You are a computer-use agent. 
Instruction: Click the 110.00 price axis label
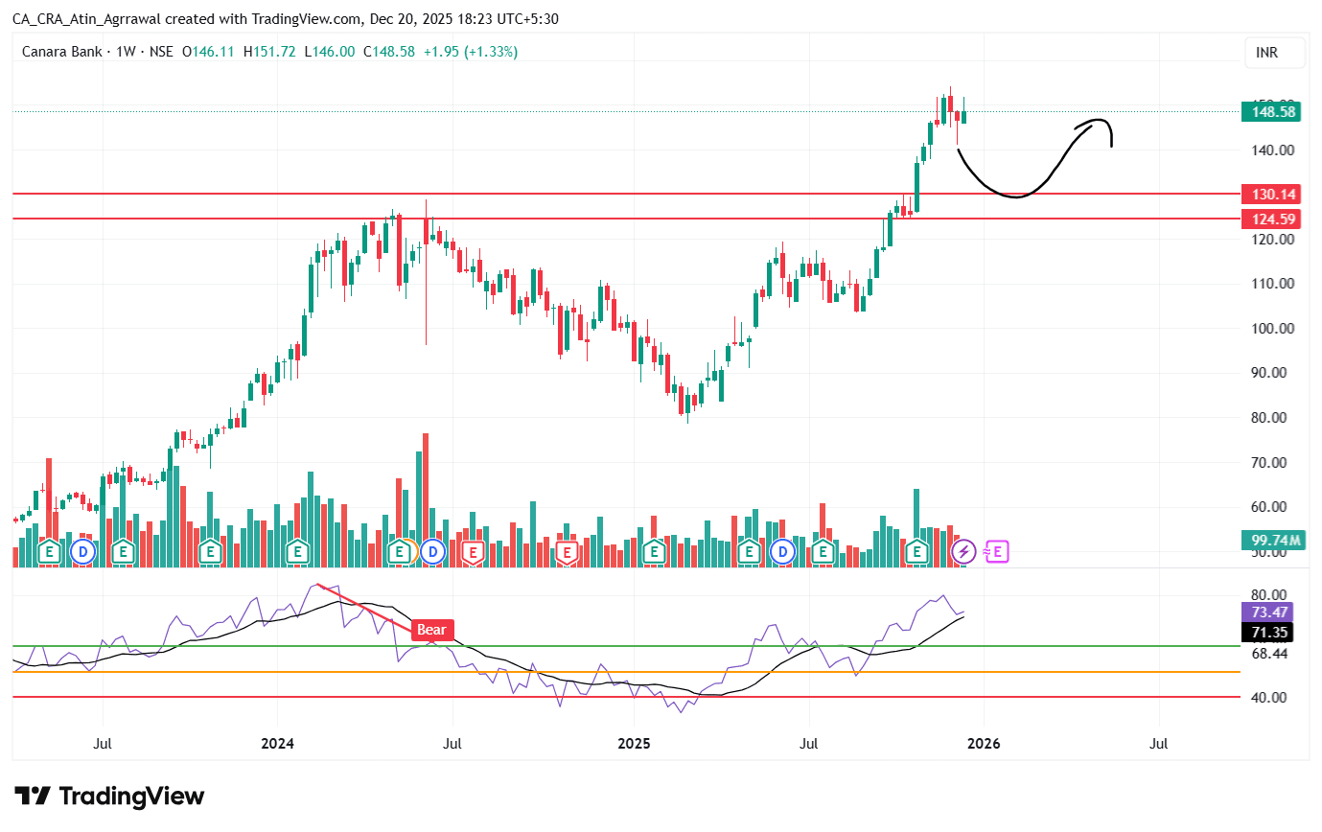[1272, 284]
